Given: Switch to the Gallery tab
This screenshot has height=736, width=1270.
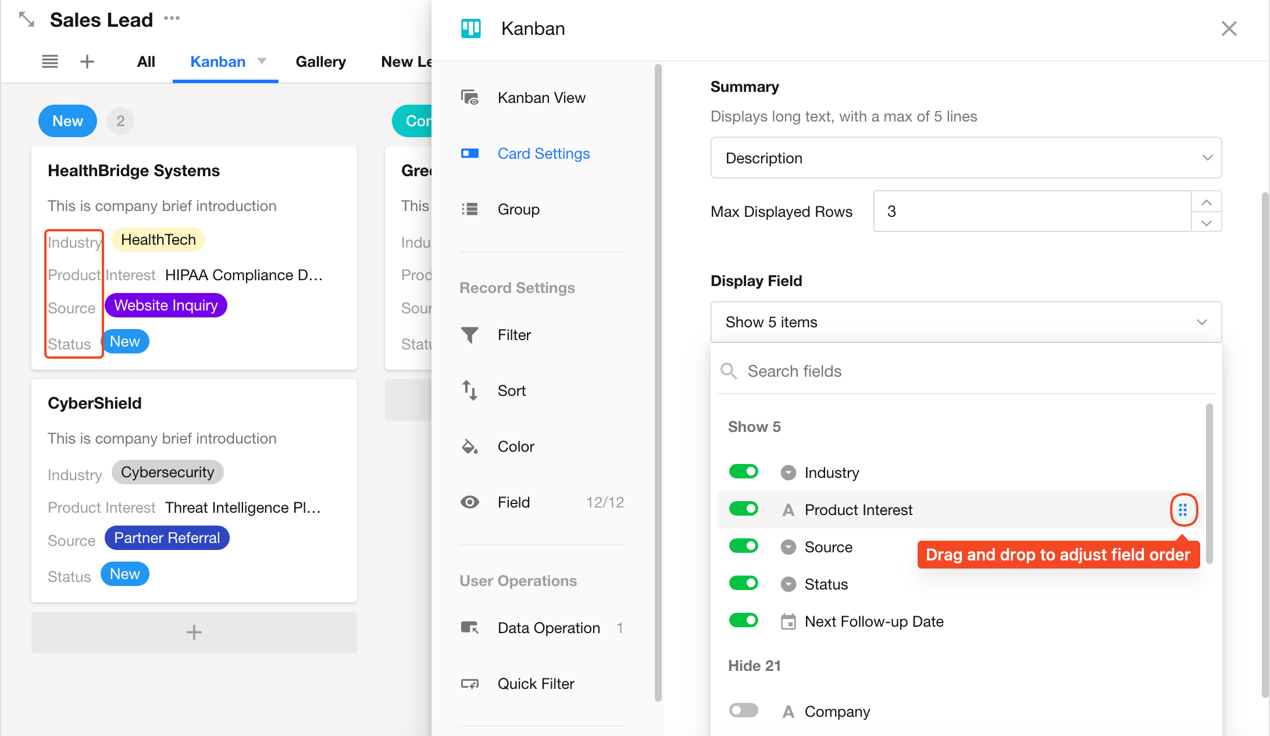Looking at the screenshot, I should click(x=320, y=62).
